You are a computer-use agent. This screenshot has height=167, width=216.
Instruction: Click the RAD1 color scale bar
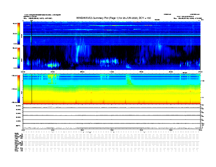[19, 58]
